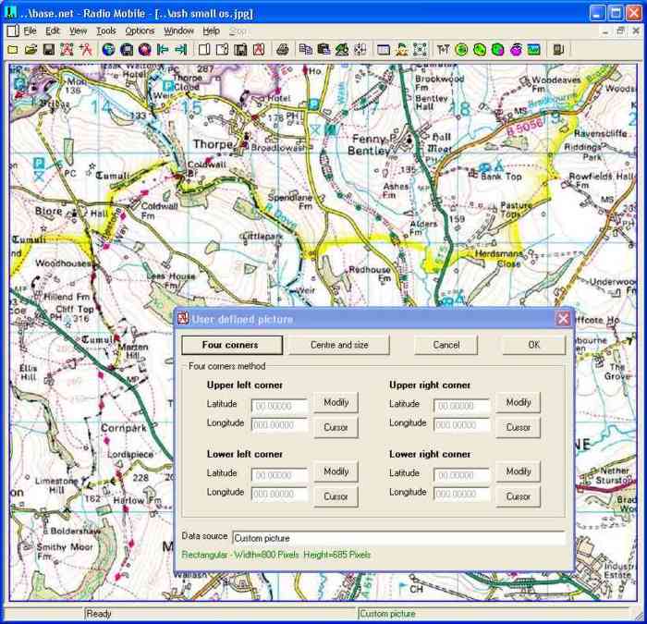Open the Window menu

pos(178,31)
